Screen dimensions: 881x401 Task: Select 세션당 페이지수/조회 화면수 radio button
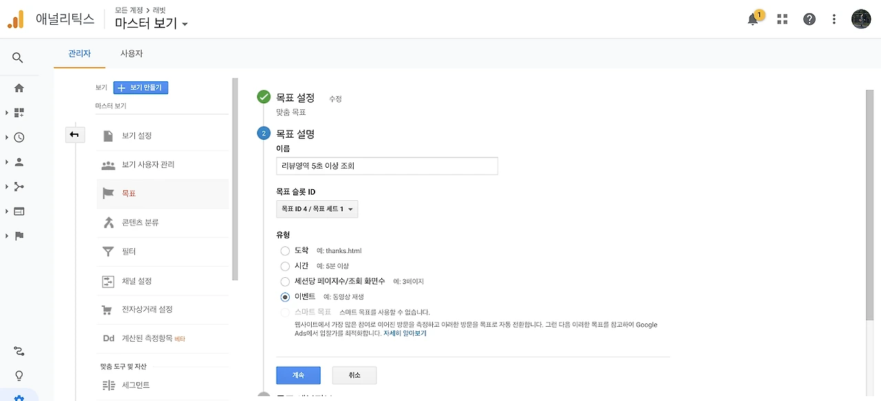coord(285,282)
